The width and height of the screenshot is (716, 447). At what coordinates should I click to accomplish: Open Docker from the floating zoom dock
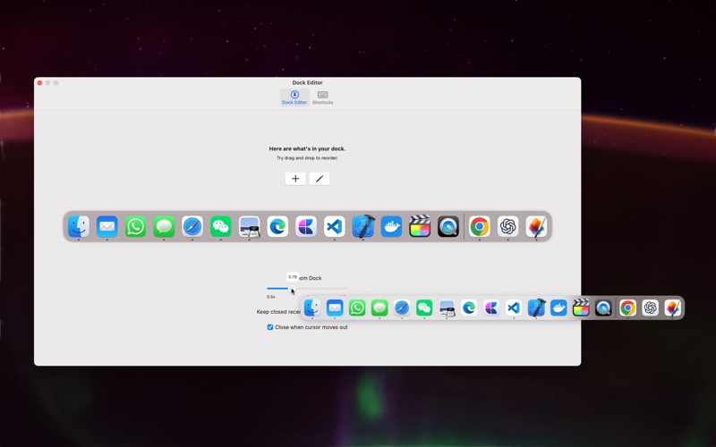558,308
